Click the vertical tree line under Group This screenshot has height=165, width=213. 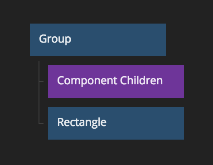39,92
